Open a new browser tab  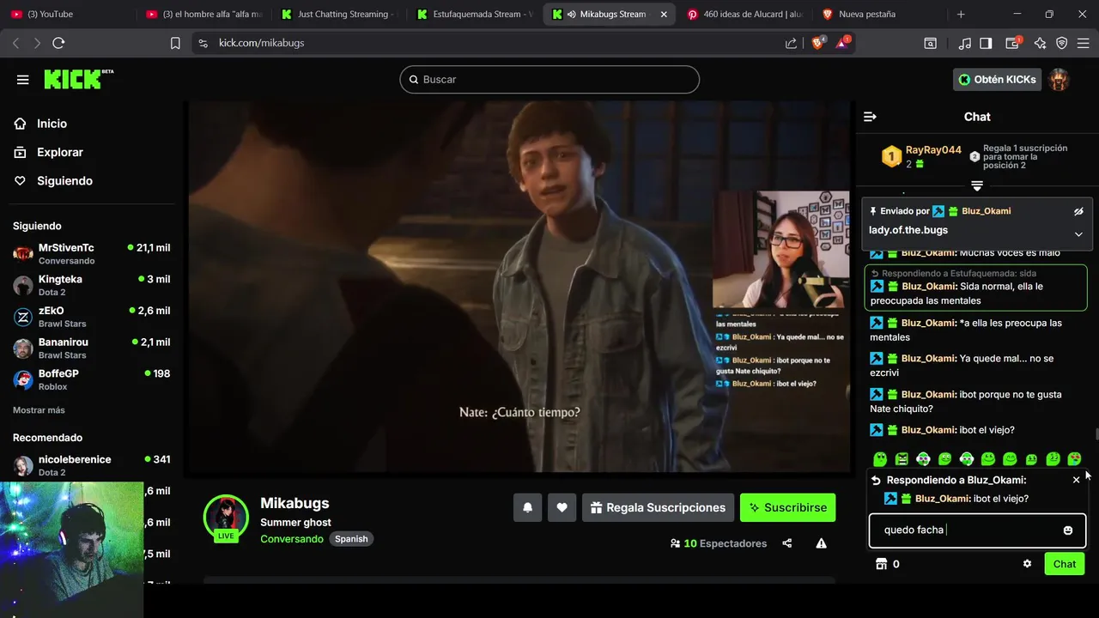point(961,14)
